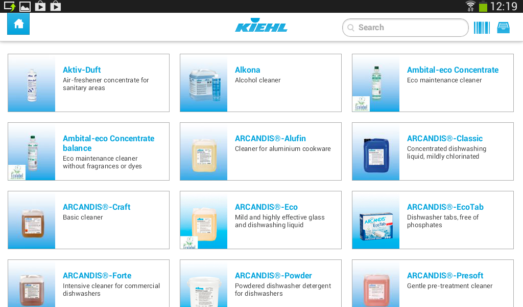This screenshot has height=307, width=523.
Task: Tap the ARCANDIS-Forte canister image
Action: pos(32,290)
